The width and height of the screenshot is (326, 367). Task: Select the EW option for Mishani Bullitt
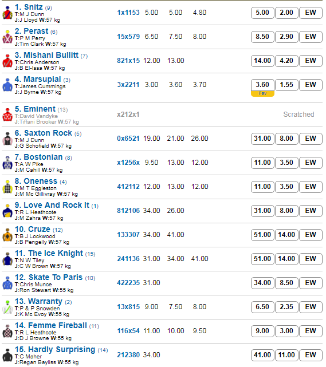pos(311,61)
